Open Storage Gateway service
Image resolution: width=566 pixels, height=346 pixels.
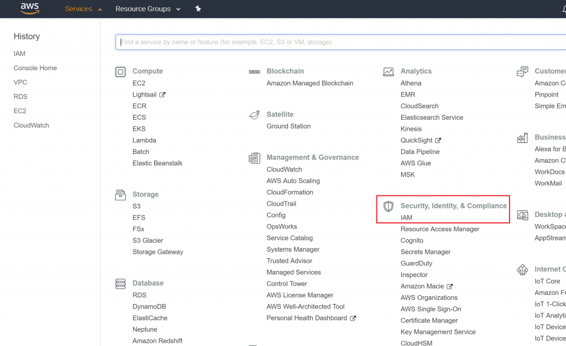[158, 252]
